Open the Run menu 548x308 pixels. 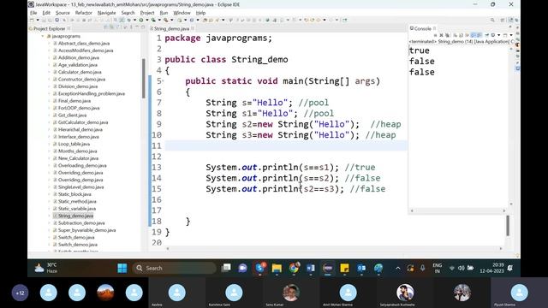pos(164,13)
